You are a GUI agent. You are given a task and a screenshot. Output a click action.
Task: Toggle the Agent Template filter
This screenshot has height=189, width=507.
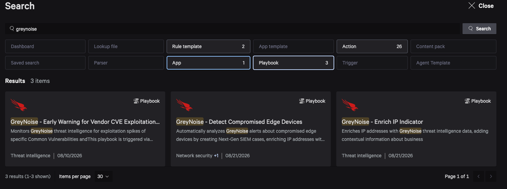coord(453,63)
